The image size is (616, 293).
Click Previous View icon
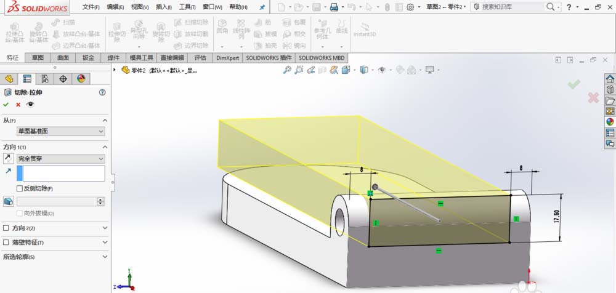pos(310,70)
